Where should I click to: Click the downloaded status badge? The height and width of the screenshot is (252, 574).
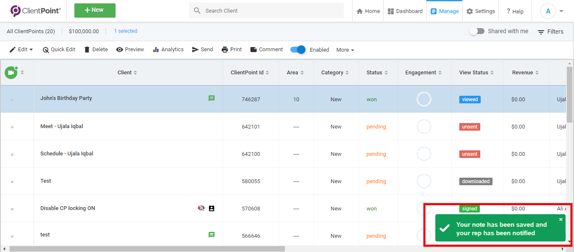click(476, 181)
